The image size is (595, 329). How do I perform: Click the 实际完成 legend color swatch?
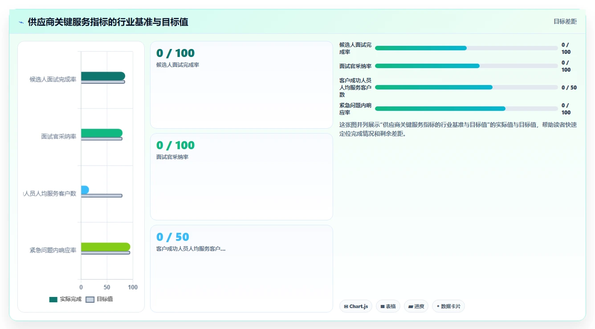pyautogui.click(x=53, y=300)
